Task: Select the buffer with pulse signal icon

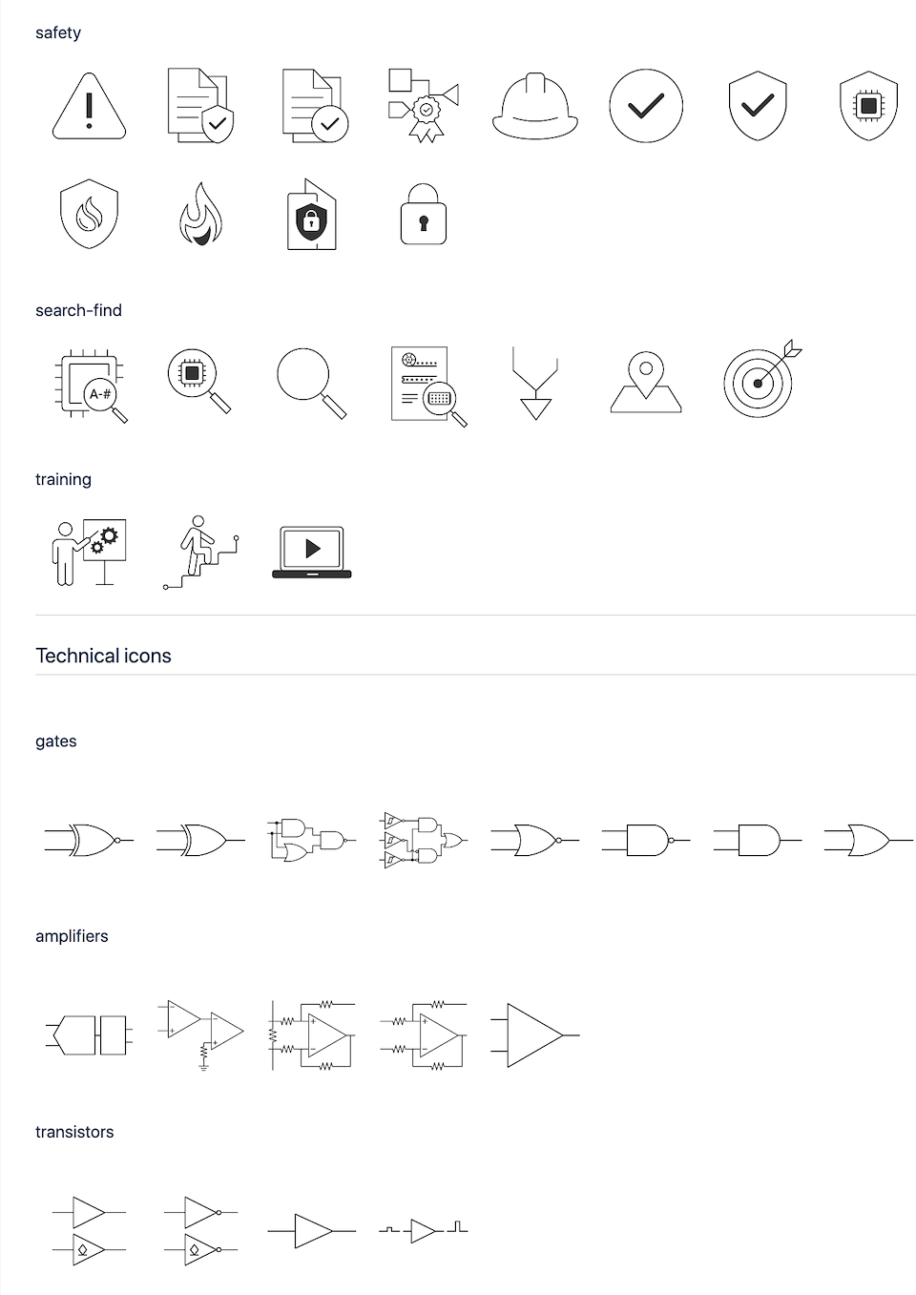Action: [424, 1231]
